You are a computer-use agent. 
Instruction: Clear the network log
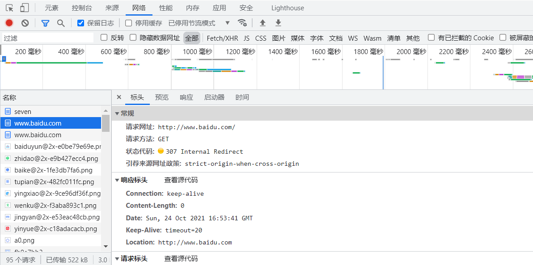pos(25,23)
